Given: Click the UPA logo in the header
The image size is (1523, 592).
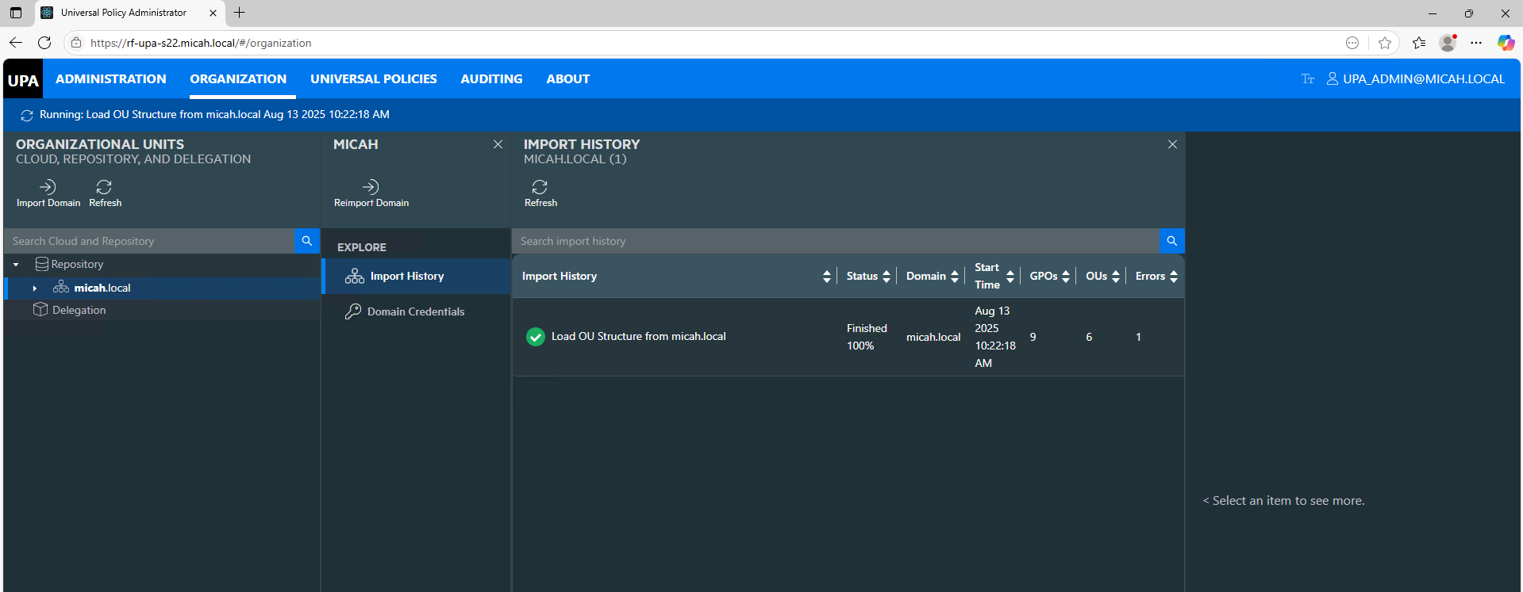Looking at the screenshot, I should click(23, 80).
